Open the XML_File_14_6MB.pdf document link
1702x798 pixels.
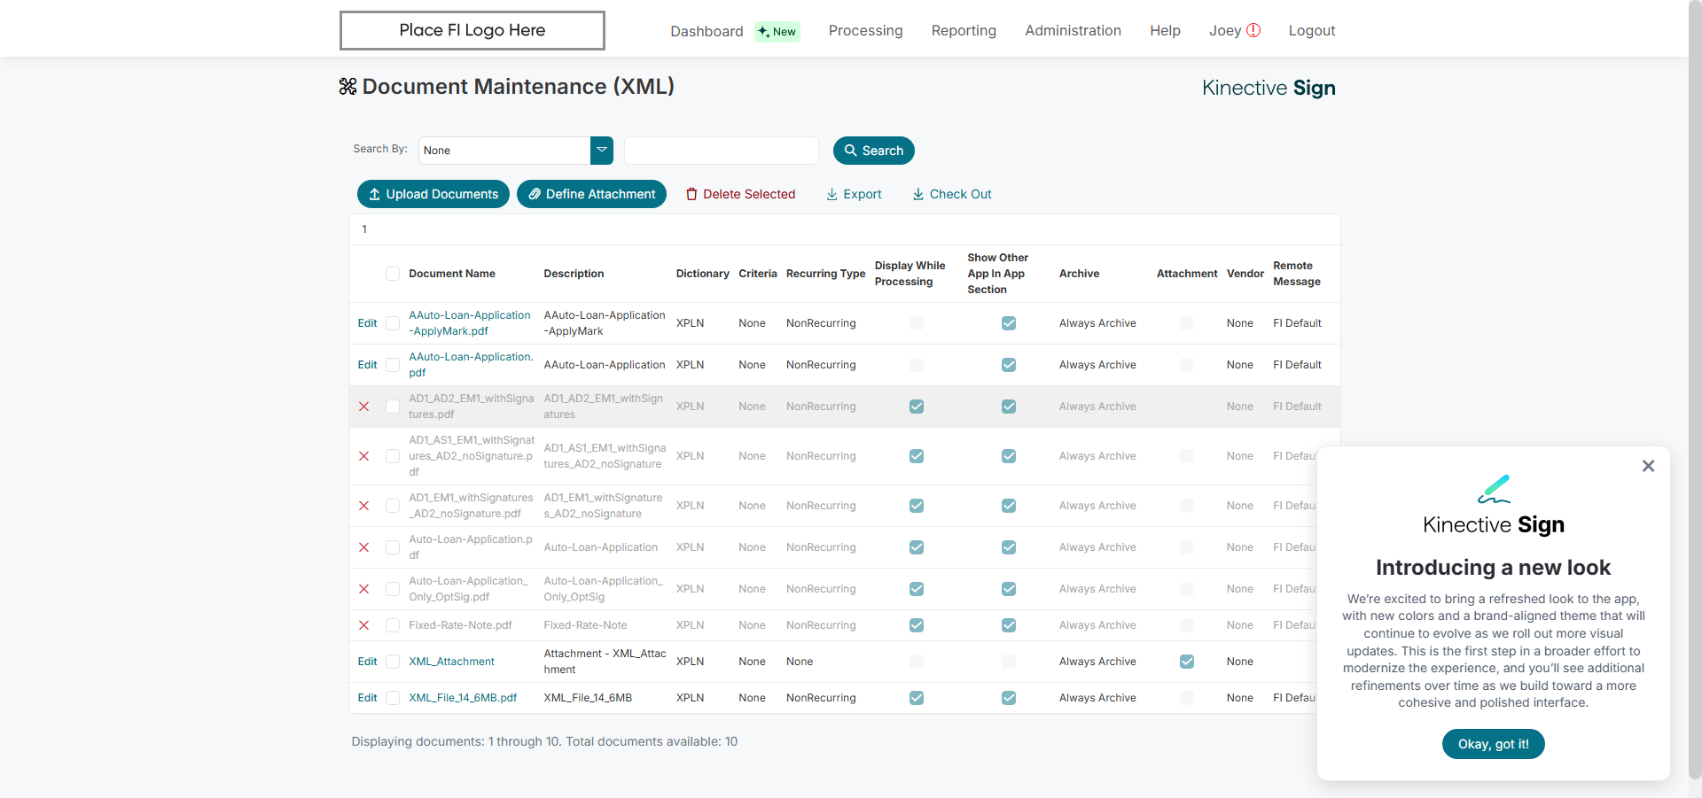[x=463, y=698]
